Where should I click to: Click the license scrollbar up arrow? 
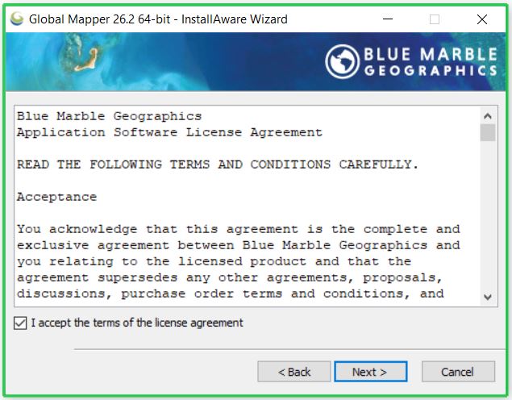tap(488, 115)
